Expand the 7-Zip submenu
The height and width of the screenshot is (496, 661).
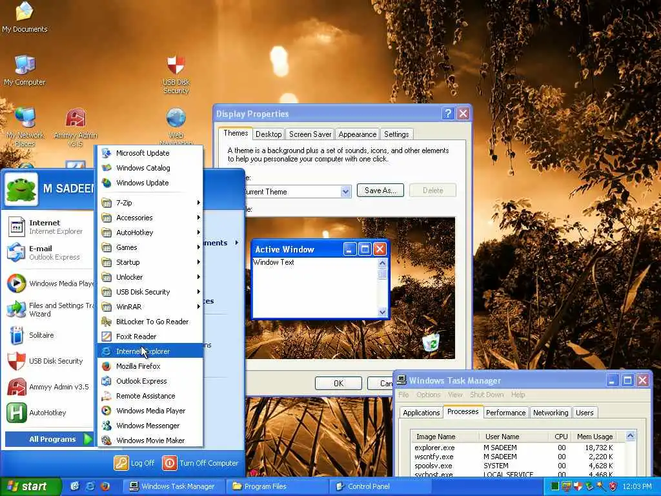150,202
